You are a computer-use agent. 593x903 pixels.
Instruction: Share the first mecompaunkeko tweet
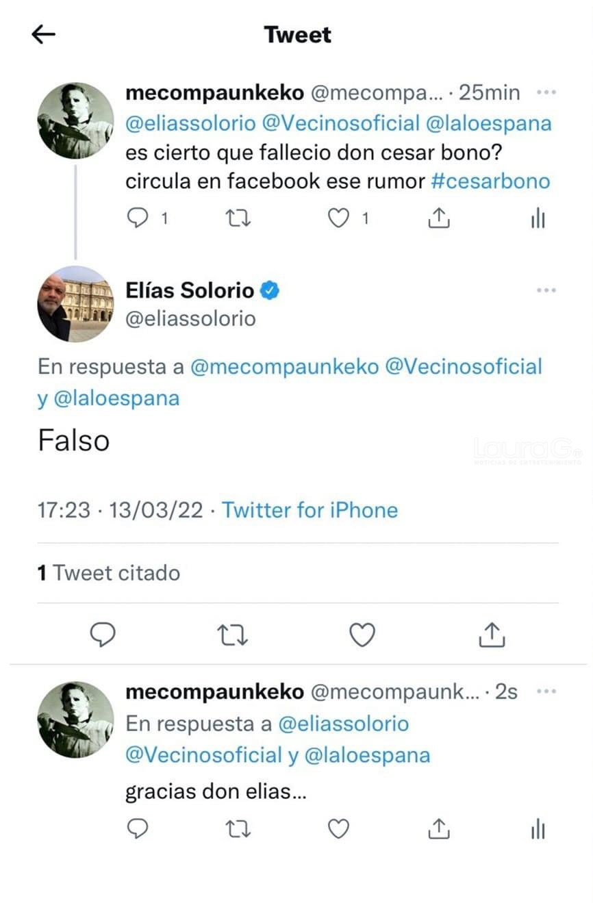(x=438, y=218)
